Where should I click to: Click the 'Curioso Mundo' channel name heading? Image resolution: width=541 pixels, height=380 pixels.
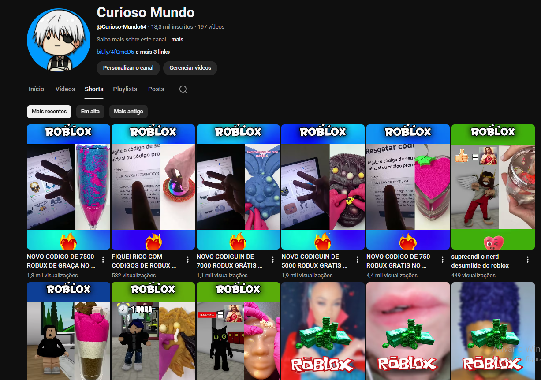coord(146,12)
